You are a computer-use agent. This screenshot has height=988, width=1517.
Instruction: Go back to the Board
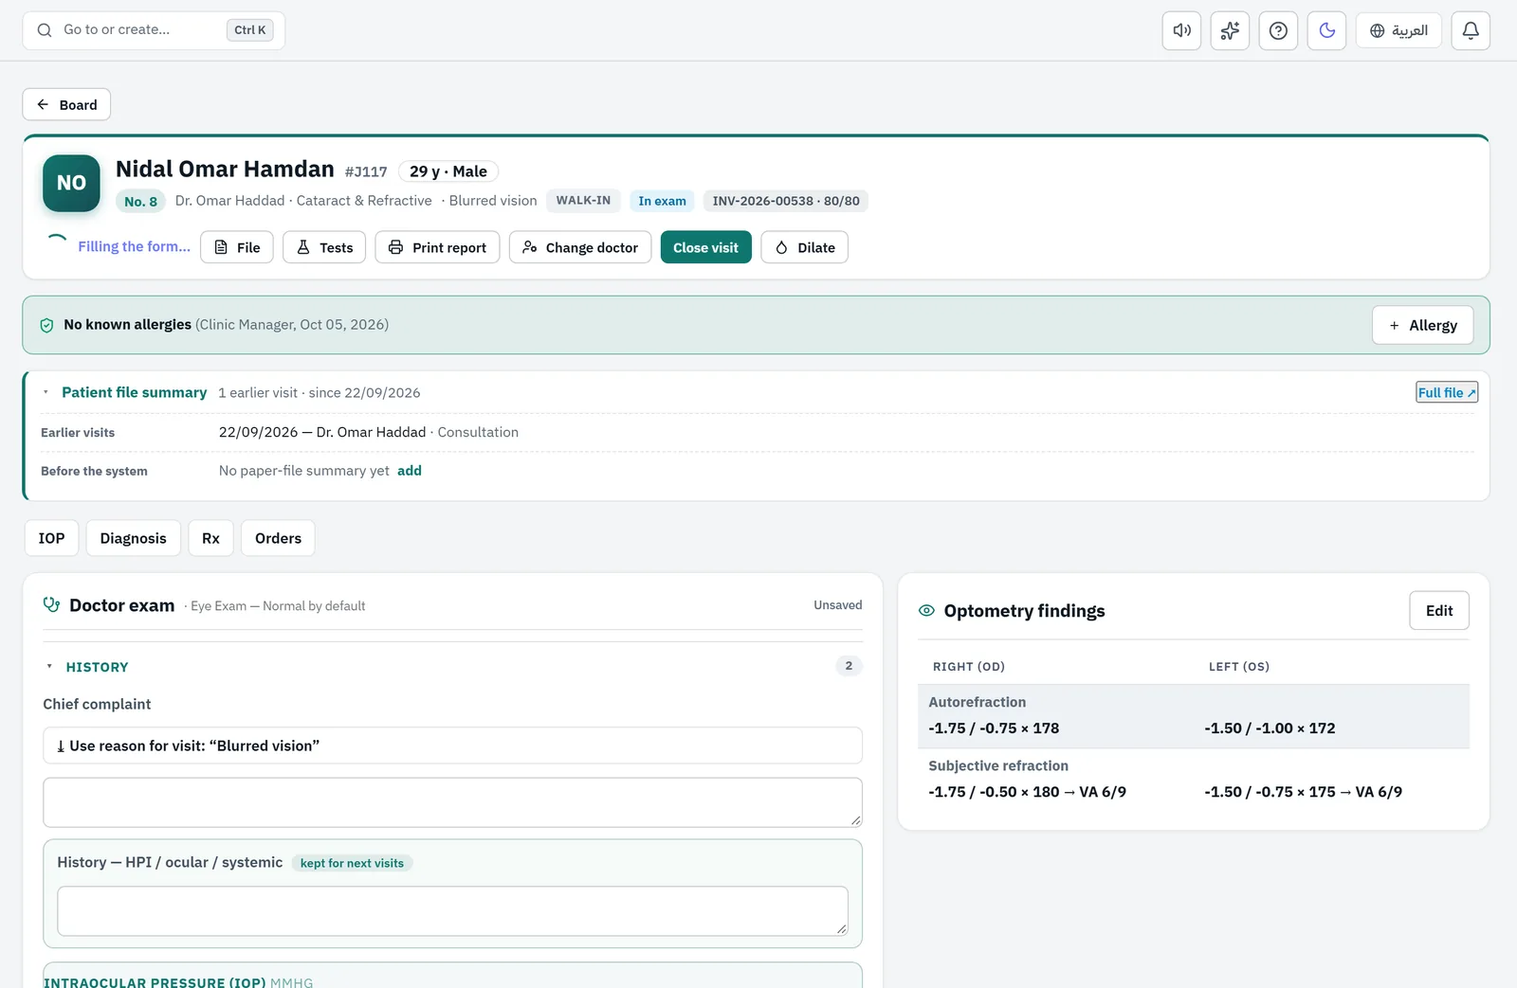pos(66,104)
